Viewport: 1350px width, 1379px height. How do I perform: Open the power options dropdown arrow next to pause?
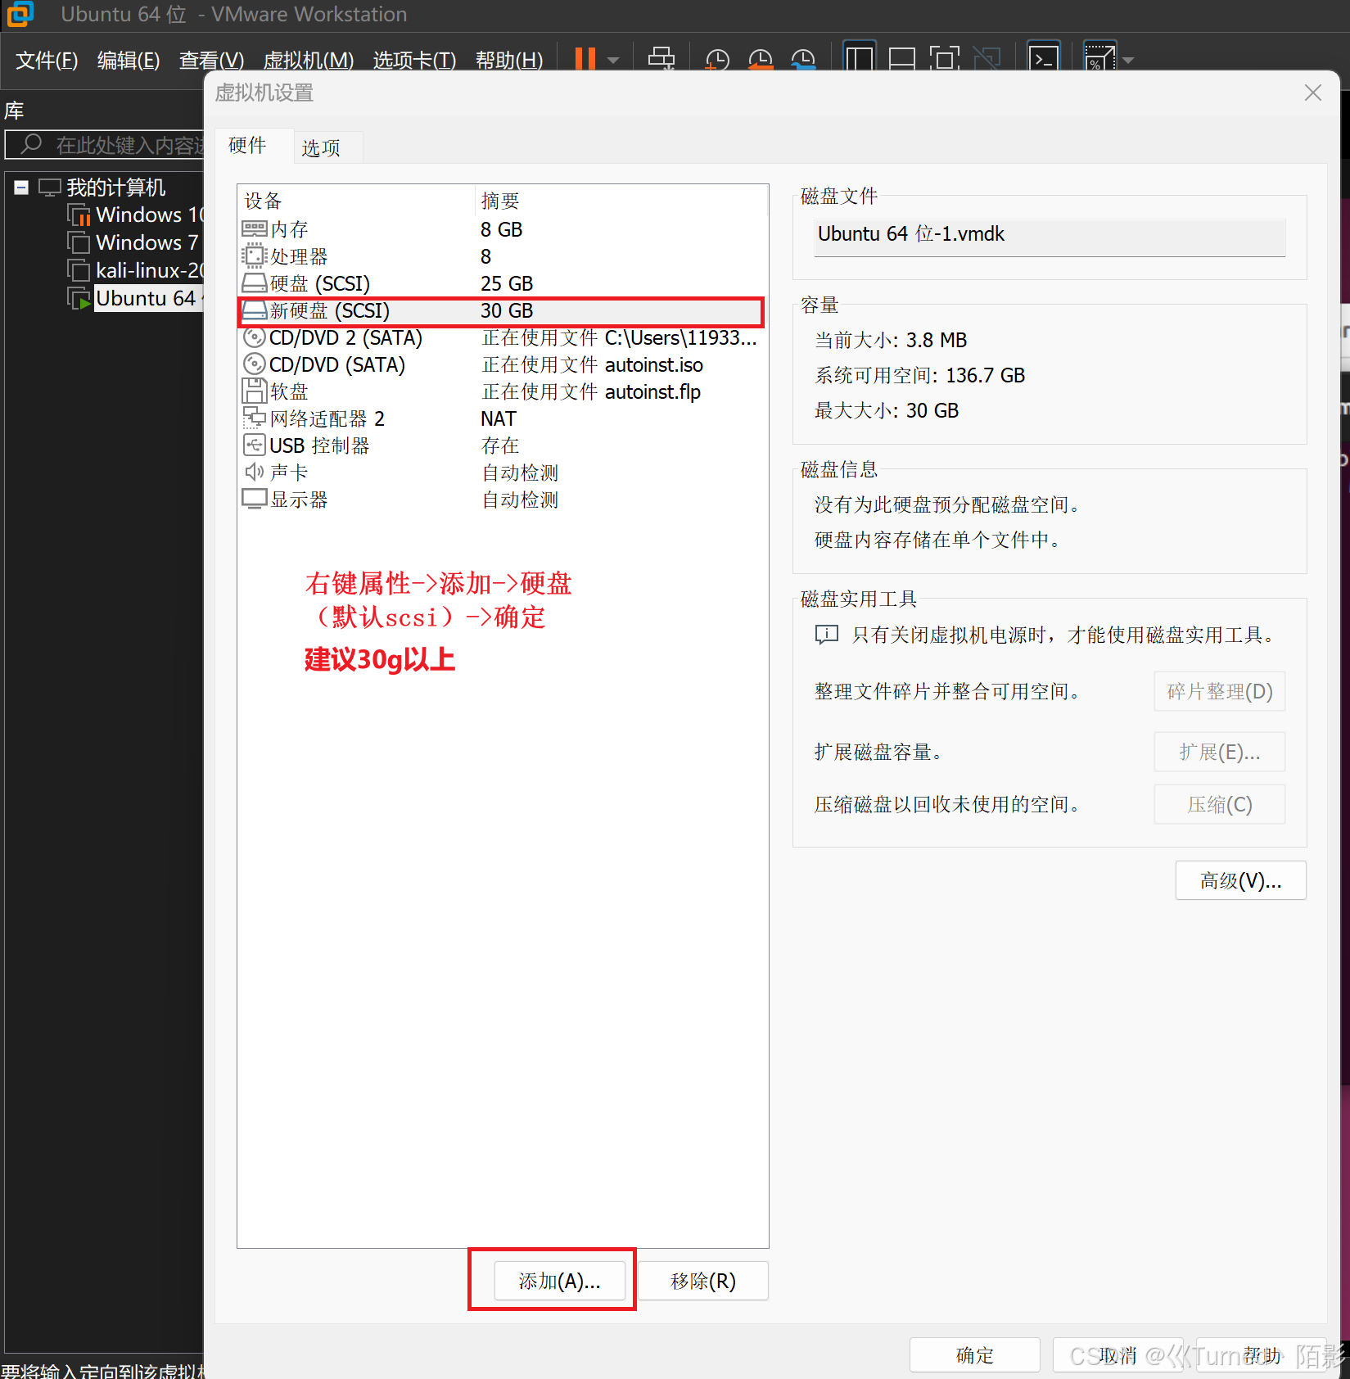coord(613,60)
